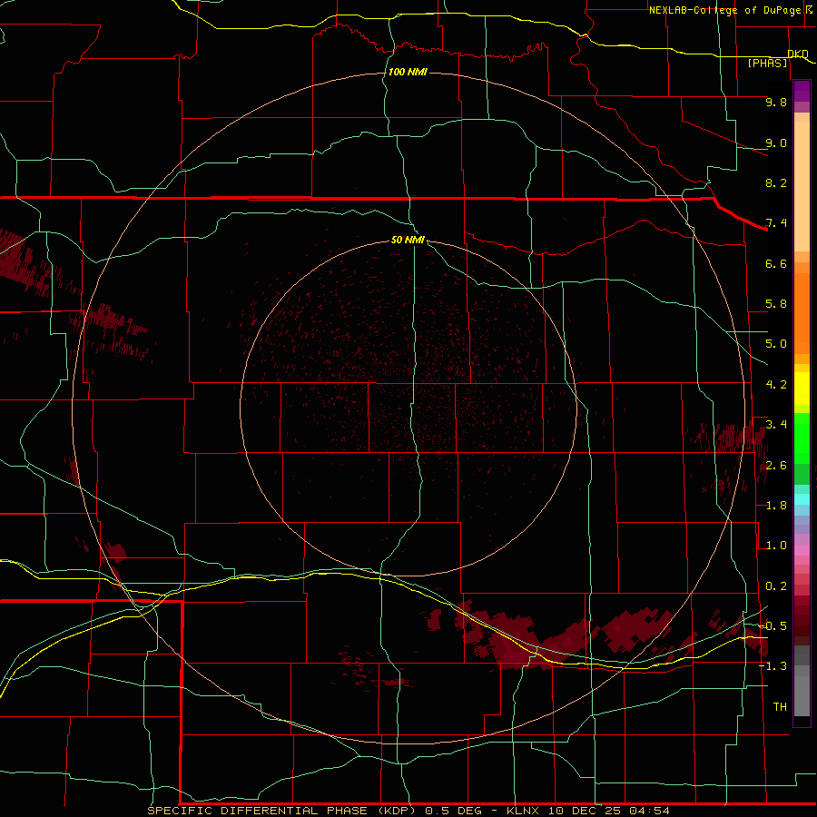This screenshot has width=817, height=817.
Task: Click the 6.6 scale value
Action: click(x=776, y=263)
